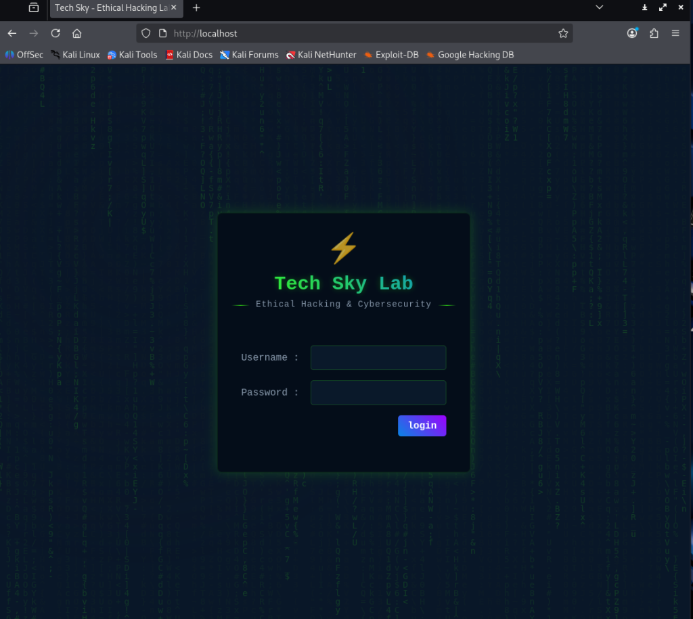The image size is (693, 619).
Task: Open the Kali Tools bookmark
Action: [x=132, y=55]
